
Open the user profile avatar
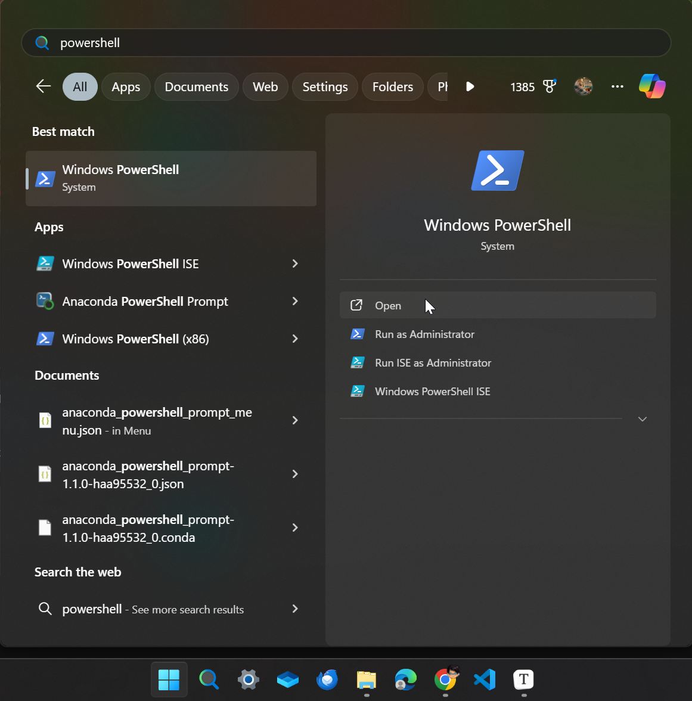pos(584,86)
